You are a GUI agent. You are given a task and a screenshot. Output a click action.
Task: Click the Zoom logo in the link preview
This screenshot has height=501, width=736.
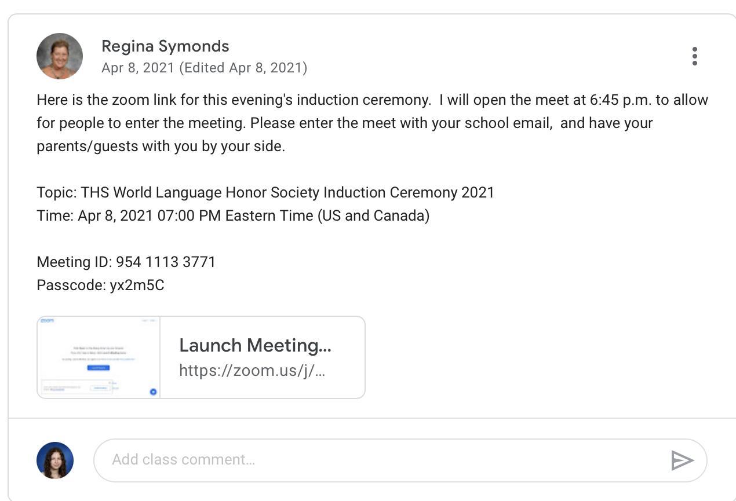[x=46, y=320]
